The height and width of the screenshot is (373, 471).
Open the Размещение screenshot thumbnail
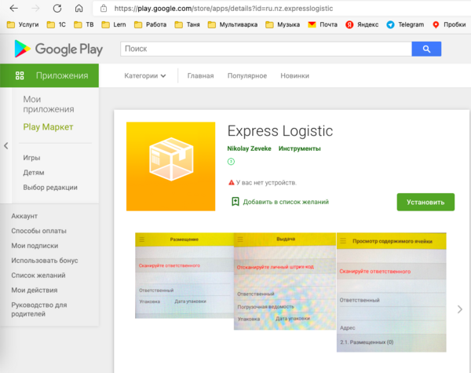(x=184, y=280)
